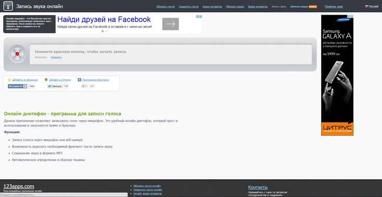Select the first ad carousel dot

(103, 31)
